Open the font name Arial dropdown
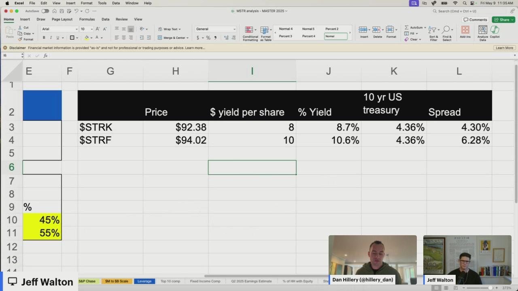The height and width of the screenshot is (291, 518). tap(76, 29)
